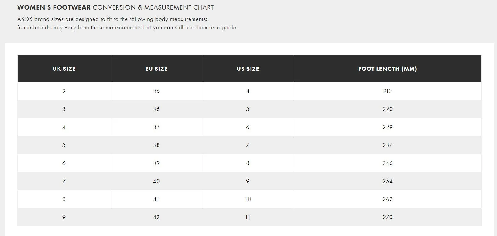The height and width of the screenshot is (236, 497).
Task: Select US size 8 cell
Action: point(248,163)
